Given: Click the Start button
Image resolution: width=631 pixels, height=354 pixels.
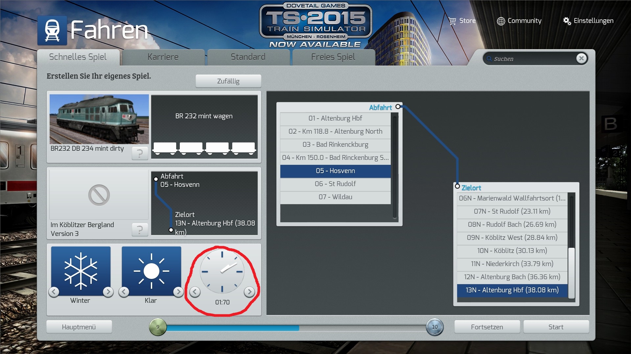Looking at the screenshot, I should (556, 327).
